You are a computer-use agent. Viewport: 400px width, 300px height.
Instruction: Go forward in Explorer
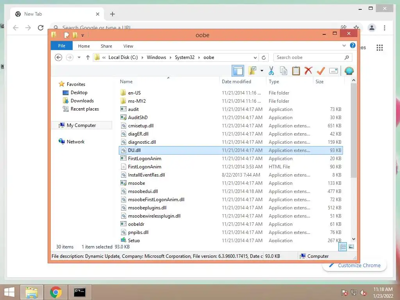coord(70,57)
